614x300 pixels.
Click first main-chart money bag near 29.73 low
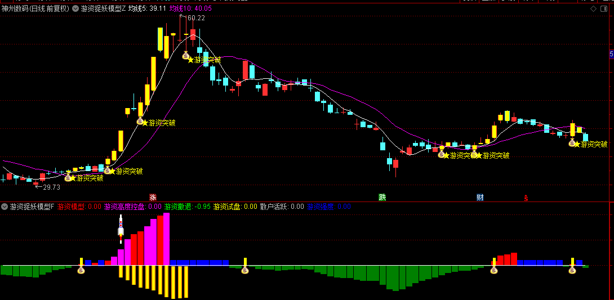(x=68, y=178)
